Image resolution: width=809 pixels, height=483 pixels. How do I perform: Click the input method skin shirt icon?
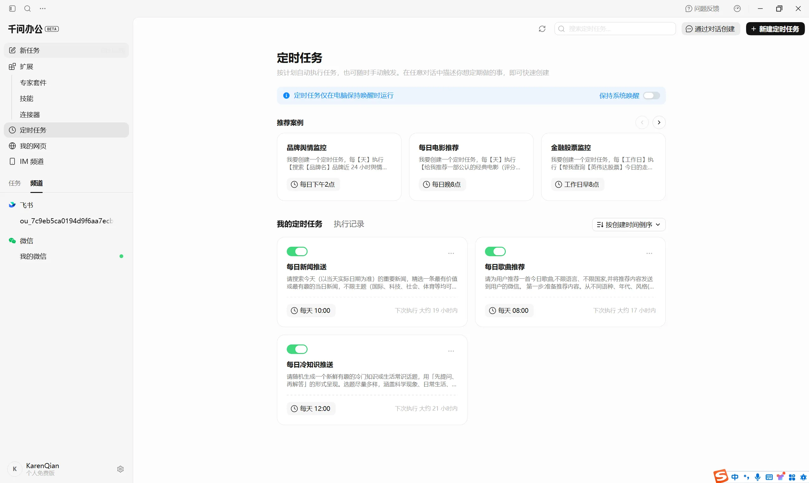tap(780, 477)
